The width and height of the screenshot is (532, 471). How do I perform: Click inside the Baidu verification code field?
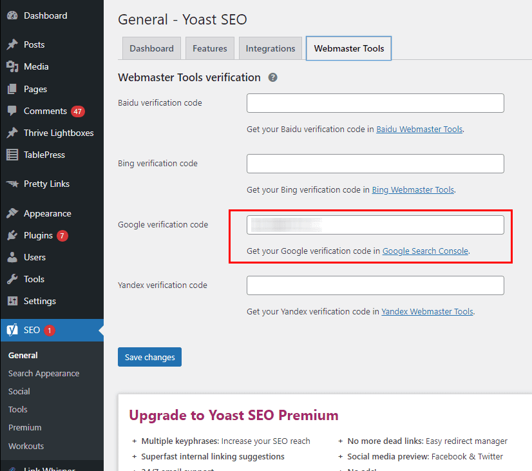point(375,103)
